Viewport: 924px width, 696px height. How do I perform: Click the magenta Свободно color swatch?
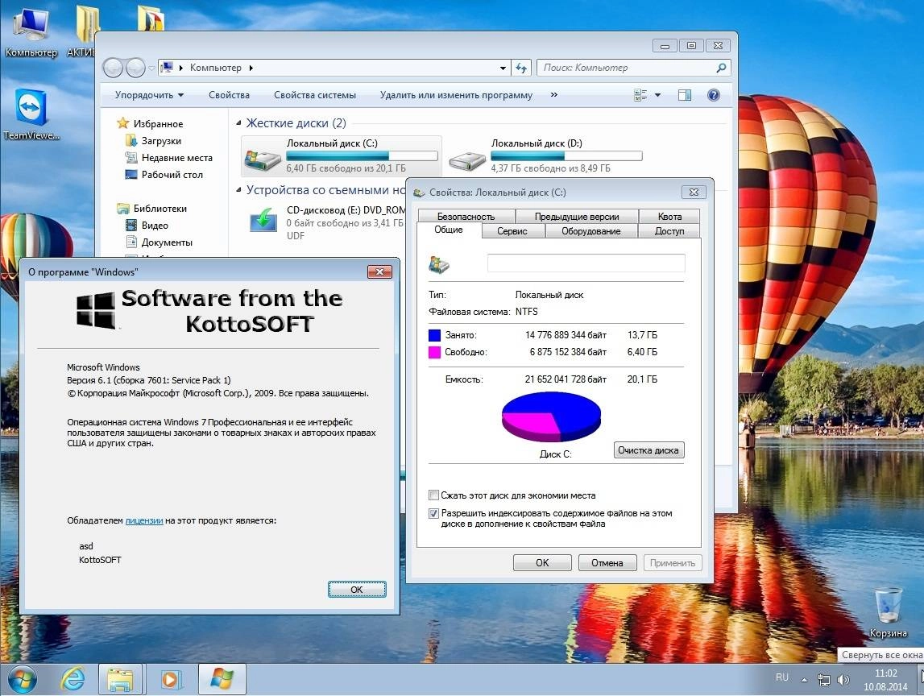(x=434, y=352)
